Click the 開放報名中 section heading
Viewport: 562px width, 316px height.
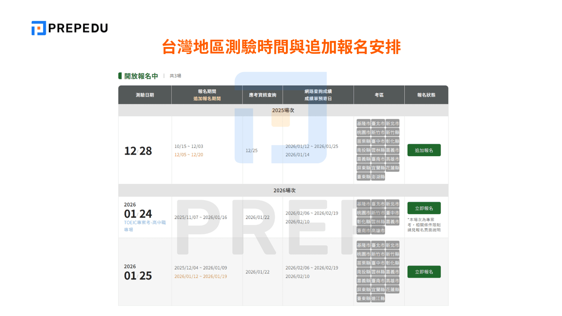pyautogui.click(x=140, y=75)
